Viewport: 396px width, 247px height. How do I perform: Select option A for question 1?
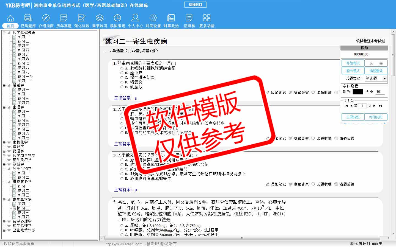coord(122,68)
